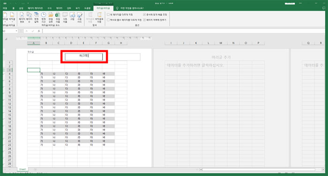The image size is (328, 176).
Task: Click the cell with '라' in row 16
Action: 83,119
